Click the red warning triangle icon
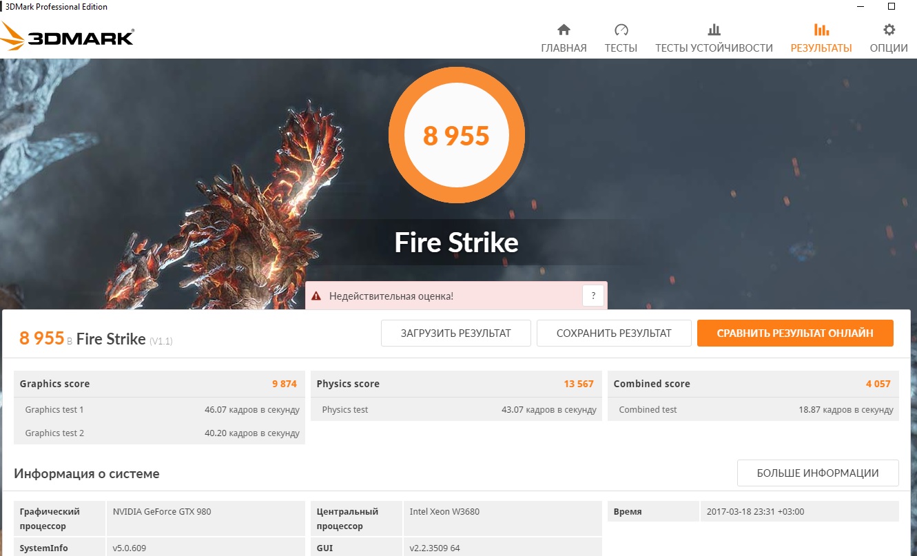 coord(316,296)
